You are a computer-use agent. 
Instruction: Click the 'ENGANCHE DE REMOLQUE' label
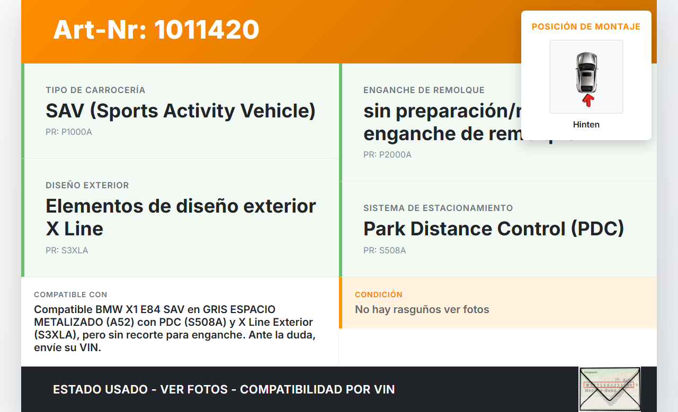[424, 90]
